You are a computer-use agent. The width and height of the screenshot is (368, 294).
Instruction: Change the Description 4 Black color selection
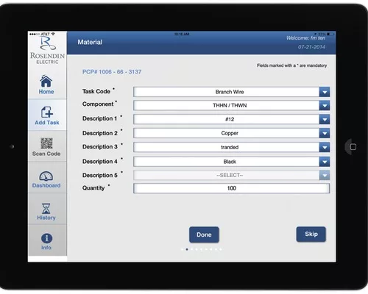(231, 162)
